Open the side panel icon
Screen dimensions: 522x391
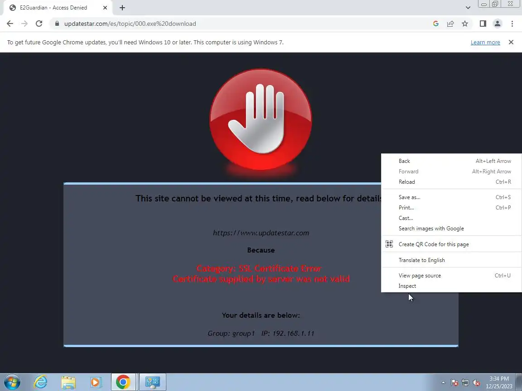(x=483, y=24)
